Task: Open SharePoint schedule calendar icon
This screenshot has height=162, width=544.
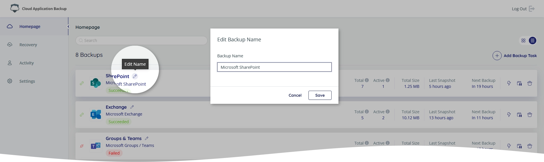Action: tap(519, 83)
